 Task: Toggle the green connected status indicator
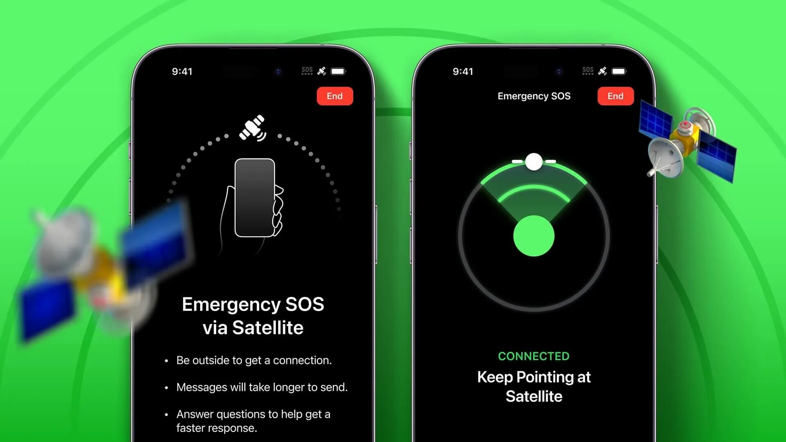pyautogui.click(x=533, y=356)
